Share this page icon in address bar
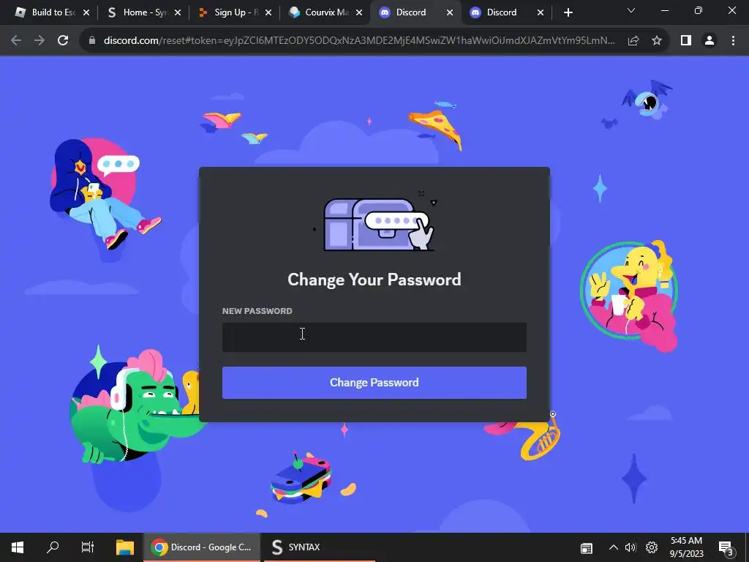 click(633, 41)
